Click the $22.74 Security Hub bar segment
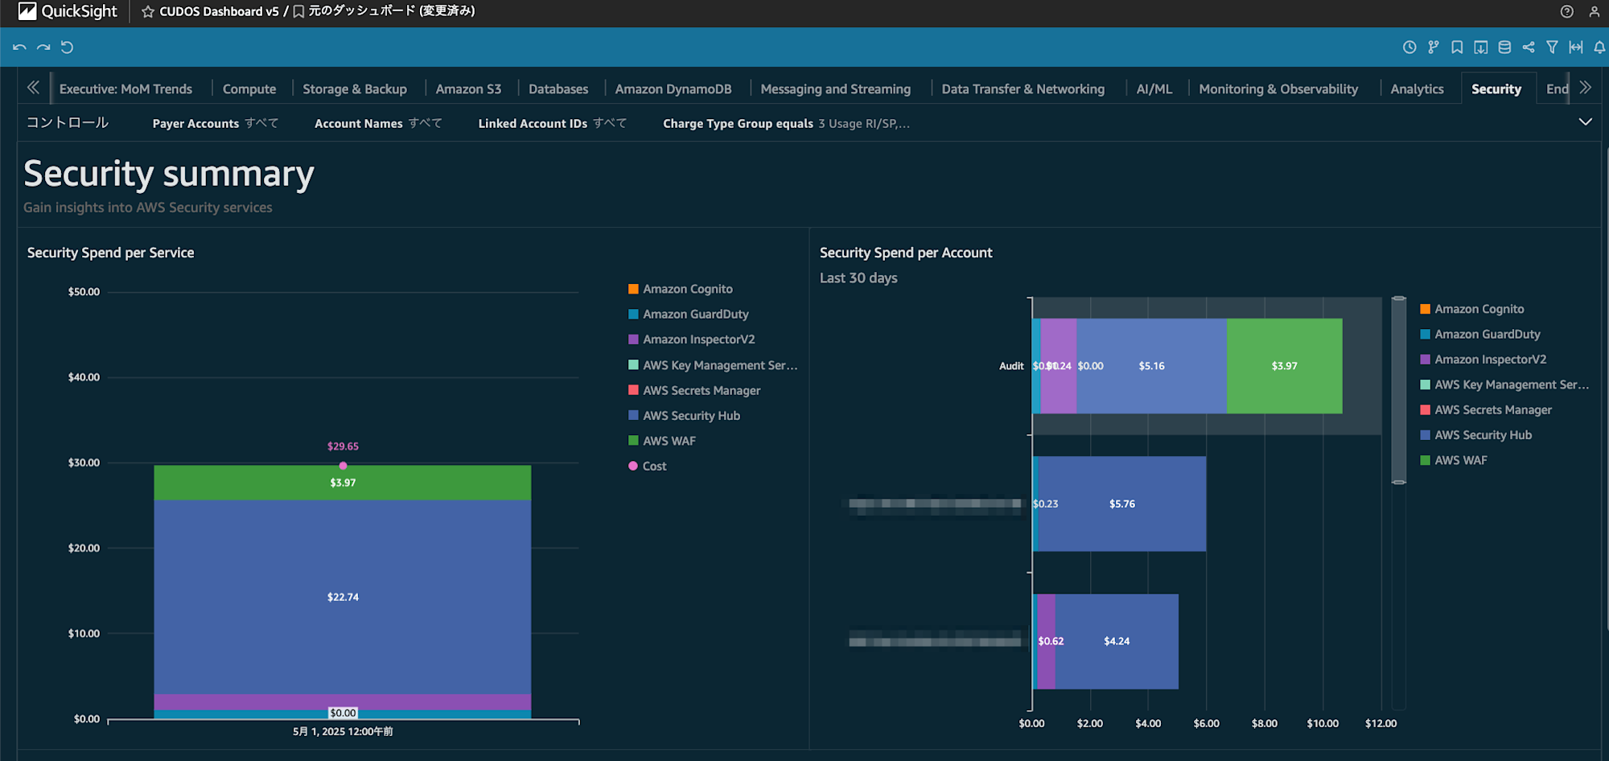Viewport: 1609px width, 761px height. [x=343, y=597]
